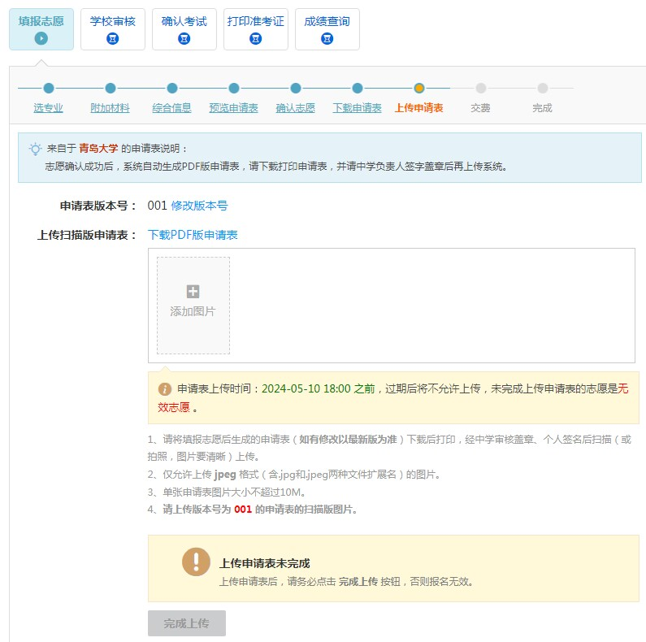Image resolution: width=646 pixels, height=642 pixels.
Task: Download the PDF via 下载PDF版申请表
Action: point(193,235)
